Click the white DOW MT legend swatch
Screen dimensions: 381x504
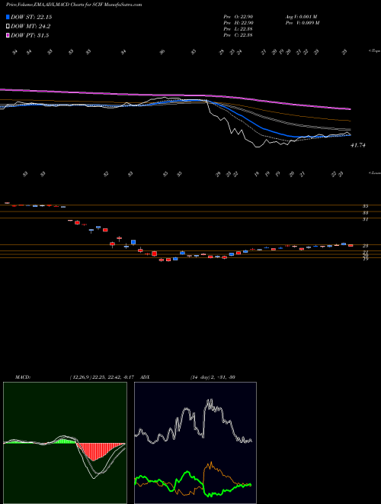pos(8,27)
